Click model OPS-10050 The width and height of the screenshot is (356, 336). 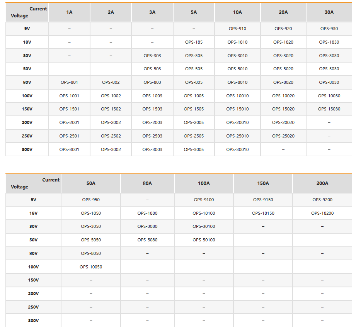[x=91, y=267]
